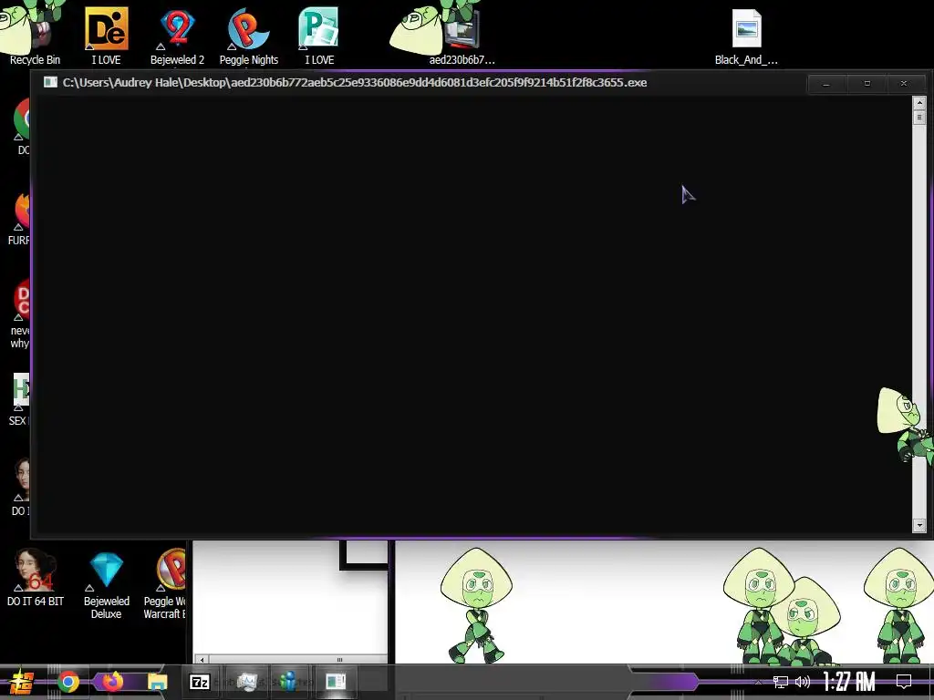Viewport: 934px width, 700px height.
Task: Close the console exe window
Action: (x=904, y=84)
